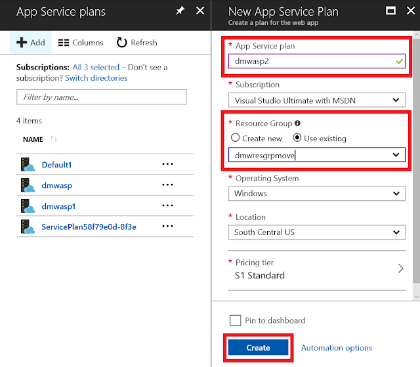The height and width of the screenshot is (367, 420).
Task: Select the Use existing radio button
Action: [297, 139]
